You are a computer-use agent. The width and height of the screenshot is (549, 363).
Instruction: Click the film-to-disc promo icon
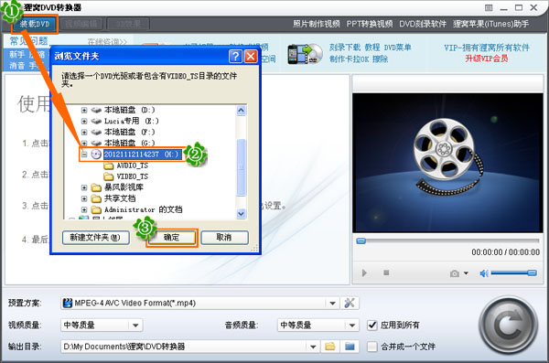305,54
